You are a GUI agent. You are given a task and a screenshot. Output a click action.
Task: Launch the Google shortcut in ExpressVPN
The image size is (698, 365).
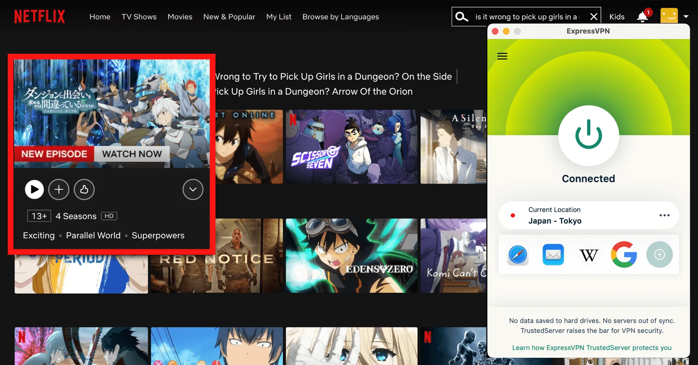pyautogui.click(x=624, y=255)
